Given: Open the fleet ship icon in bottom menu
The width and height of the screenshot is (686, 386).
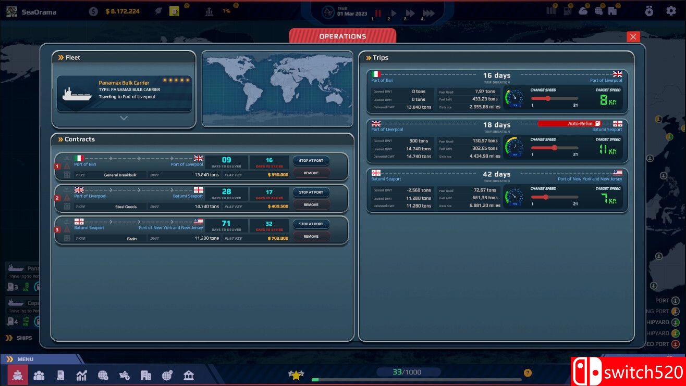Looking at the screenshot, I should (x=18, y=375).
